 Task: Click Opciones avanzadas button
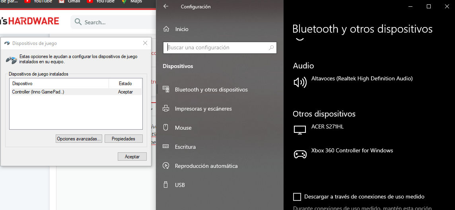tap(79, 139)
